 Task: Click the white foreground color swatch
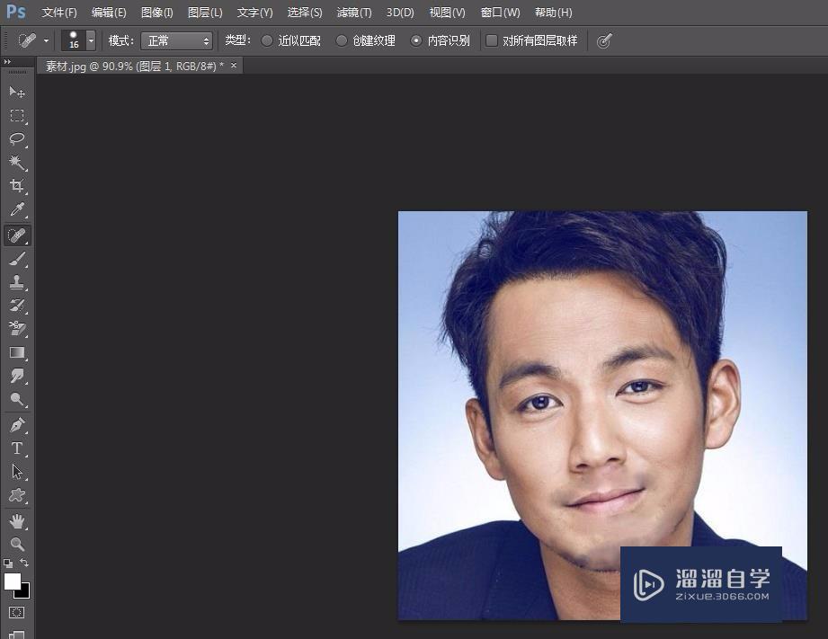(x=12, y=581)
